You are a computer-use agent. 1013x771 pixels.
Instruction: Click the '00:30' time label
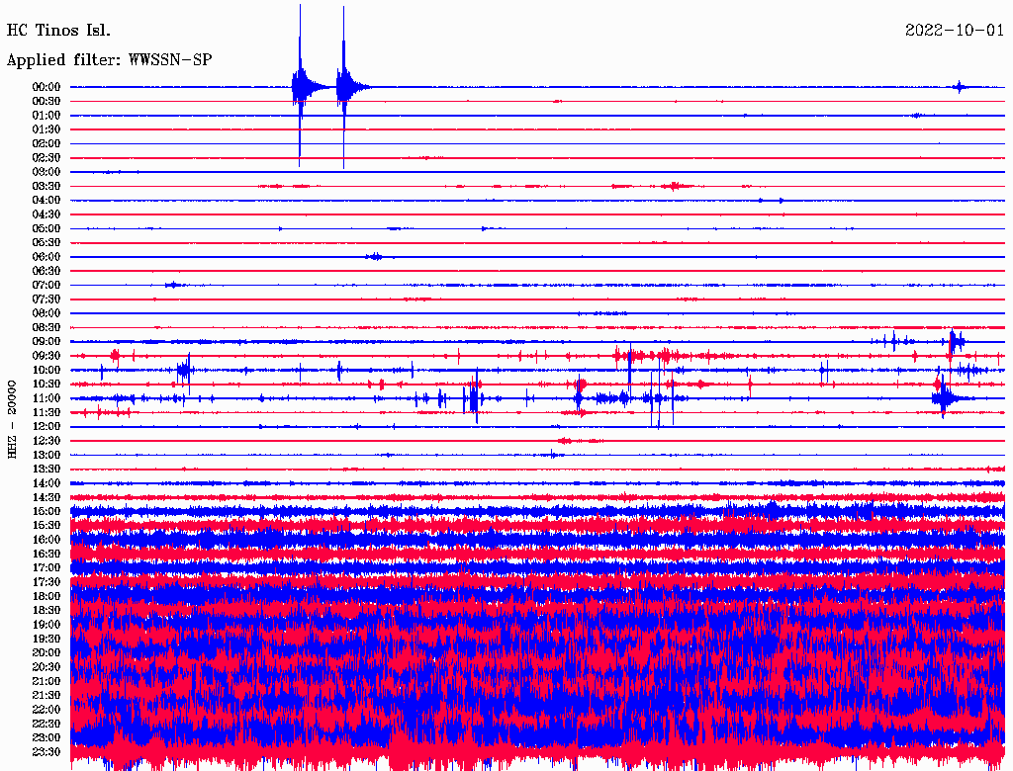pyautogui.click(x=46, y=102)
